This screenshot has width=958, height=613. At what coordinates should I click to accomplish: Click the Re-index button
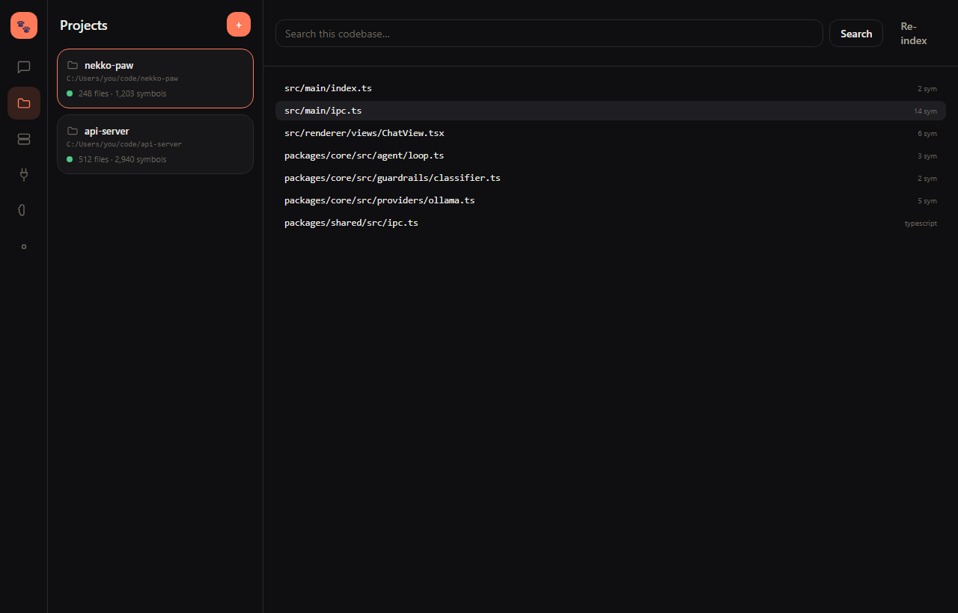click(914, 34)
